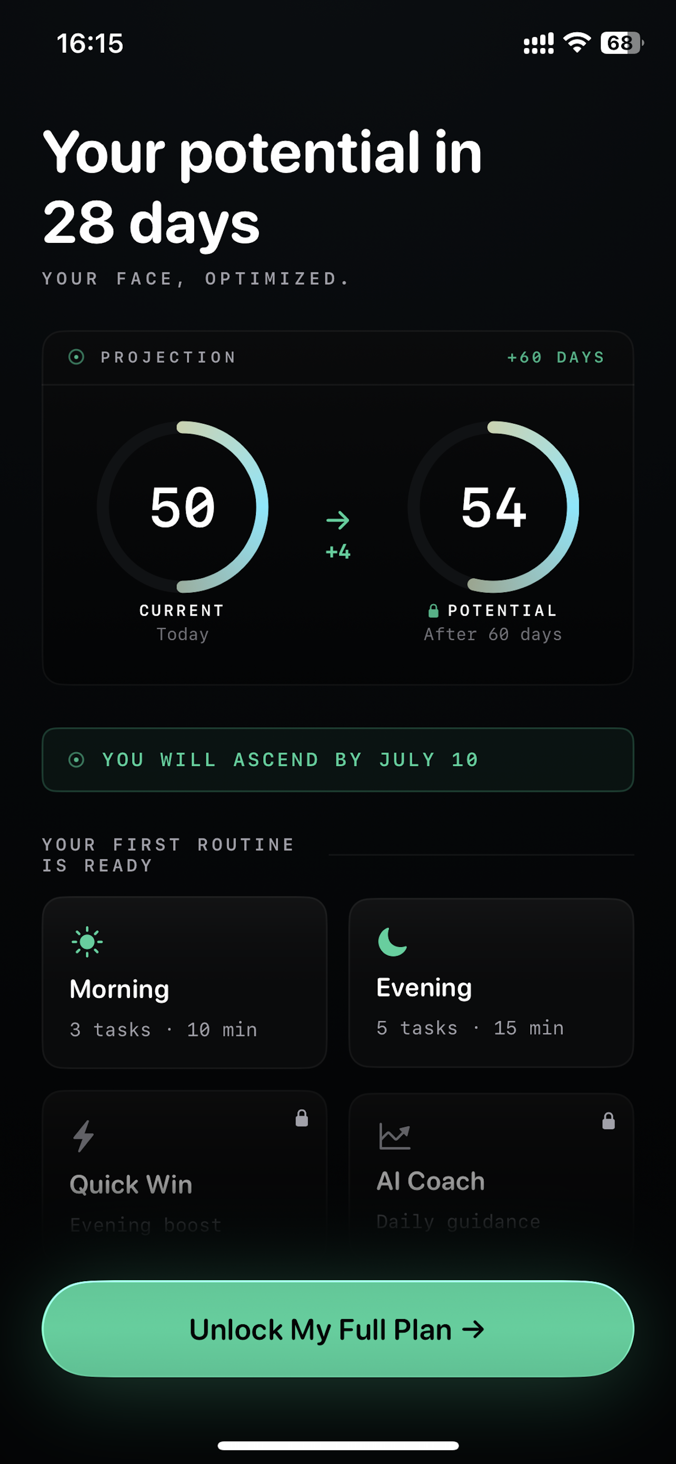Tap the Morning sun icon
Viewport: 676px width, 1464px height.
point(87,942)
